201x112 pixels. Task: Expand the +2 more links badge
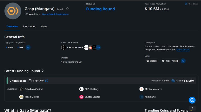pos(183,61)
